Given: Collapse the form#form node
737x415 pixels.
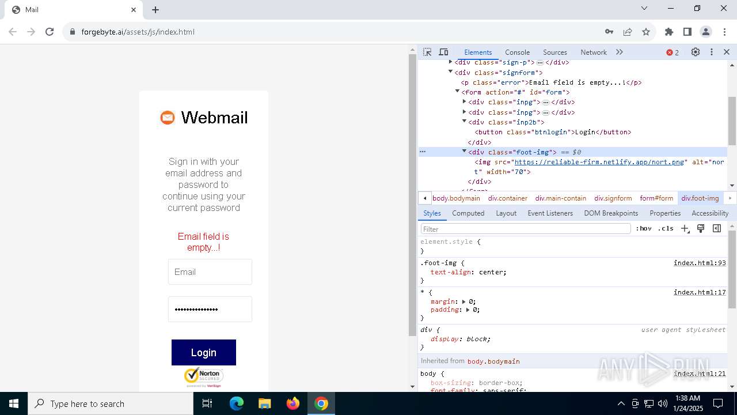Looking at the screenshot, I should [x=458, y=92].
